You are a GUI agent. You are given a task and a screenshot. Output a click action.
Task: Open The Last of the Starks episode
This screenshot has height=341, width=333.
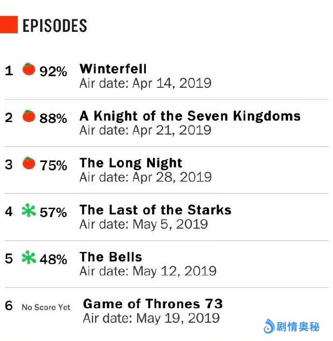point(155,210)
